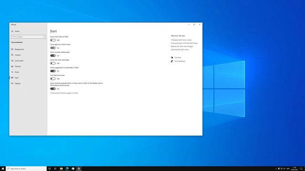Image resolution: width=305 pixels, height=171 pixels.
Task: Show hidden system tray icons
Action: coord(276,169)
